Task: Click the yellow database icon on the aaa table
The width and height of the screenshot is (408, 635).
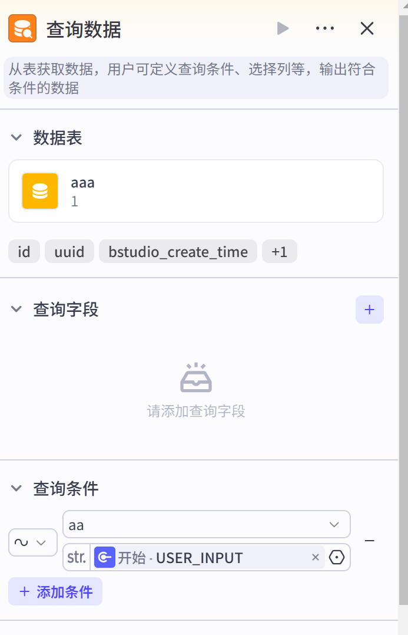Action: point(39,190)
